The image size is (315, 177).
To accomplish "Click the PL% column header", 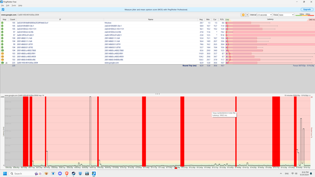I will (x=222, y=20).
